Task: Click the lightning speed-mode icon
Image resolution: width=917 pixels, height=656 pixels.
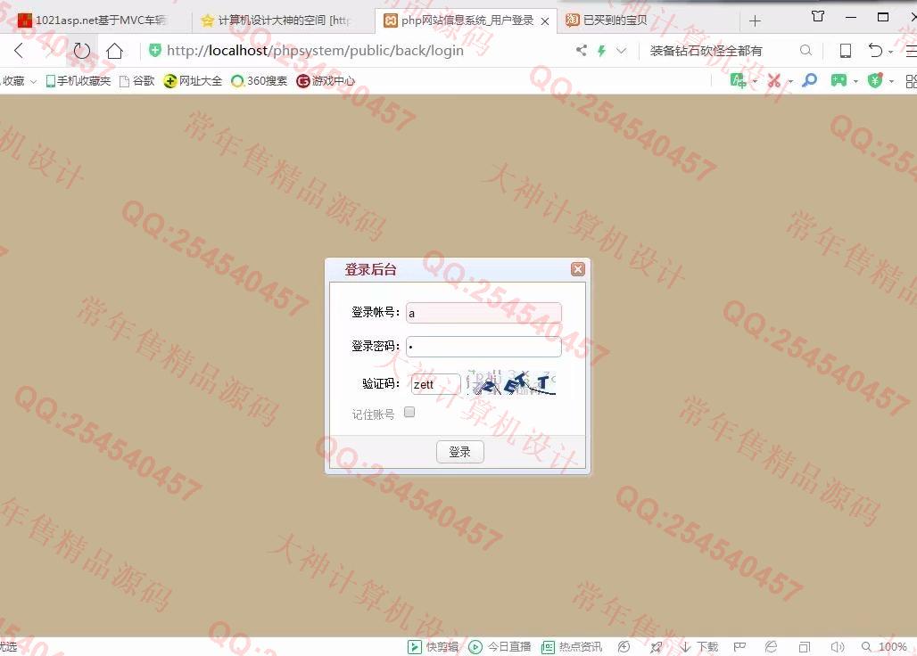Action: [x=601, y=51]
